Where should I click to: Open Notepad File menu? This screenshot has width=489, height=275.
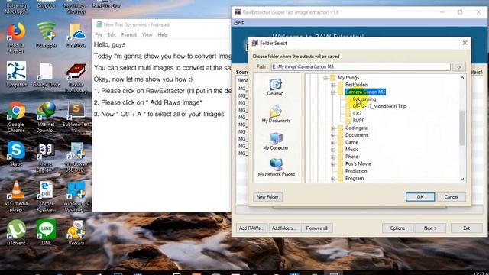[x=99, y=34]
